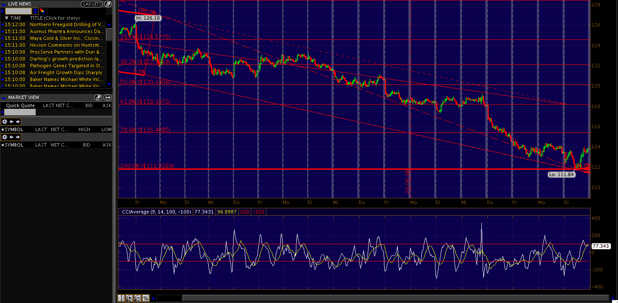
Task: Click the Live News symbol filter field
Action: click(x=18, y=11)
